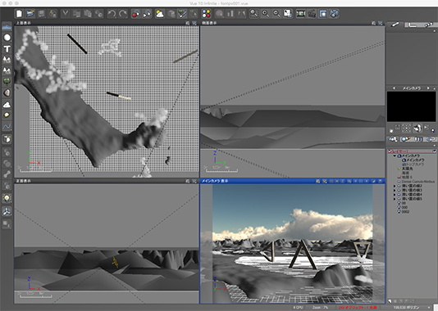Click the zoom-in magnifier with plus sign
This screenshot has width=438, height=311.
(266, 13)
